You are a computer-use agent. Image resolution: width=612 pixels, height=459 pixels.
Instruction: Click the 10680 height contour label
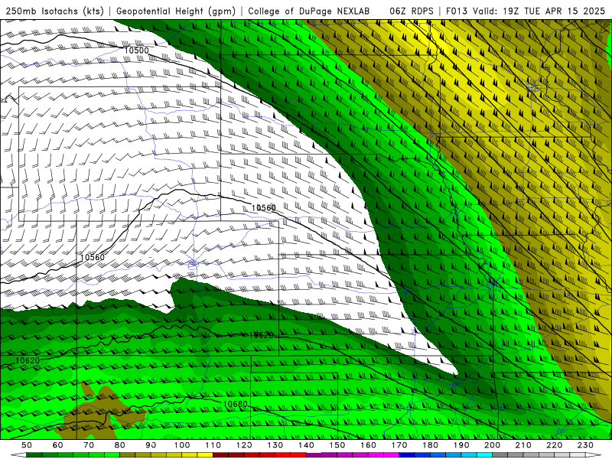[x=236, y=404]
